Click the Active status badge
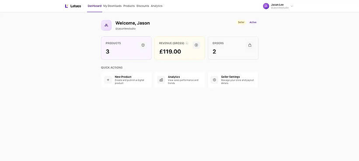This screenshot has height=161, width=359. pyautogui.click(x=253, y=22)
